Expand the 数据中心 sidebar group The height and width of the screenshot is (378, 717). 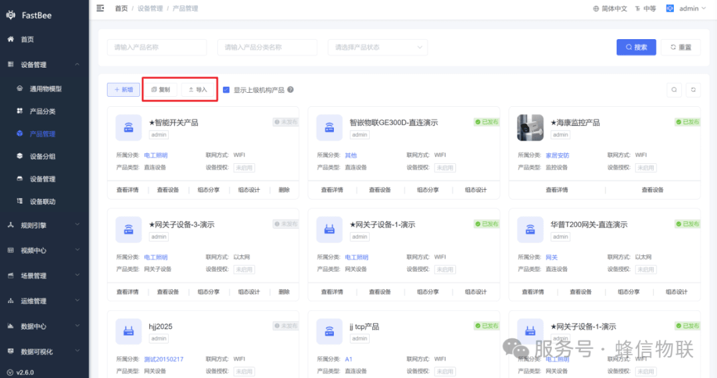44,326
